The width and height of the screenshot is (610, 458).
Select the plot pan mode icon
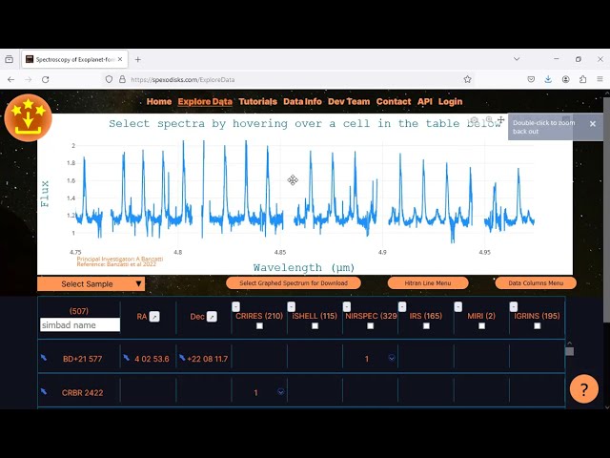[501, 120]
